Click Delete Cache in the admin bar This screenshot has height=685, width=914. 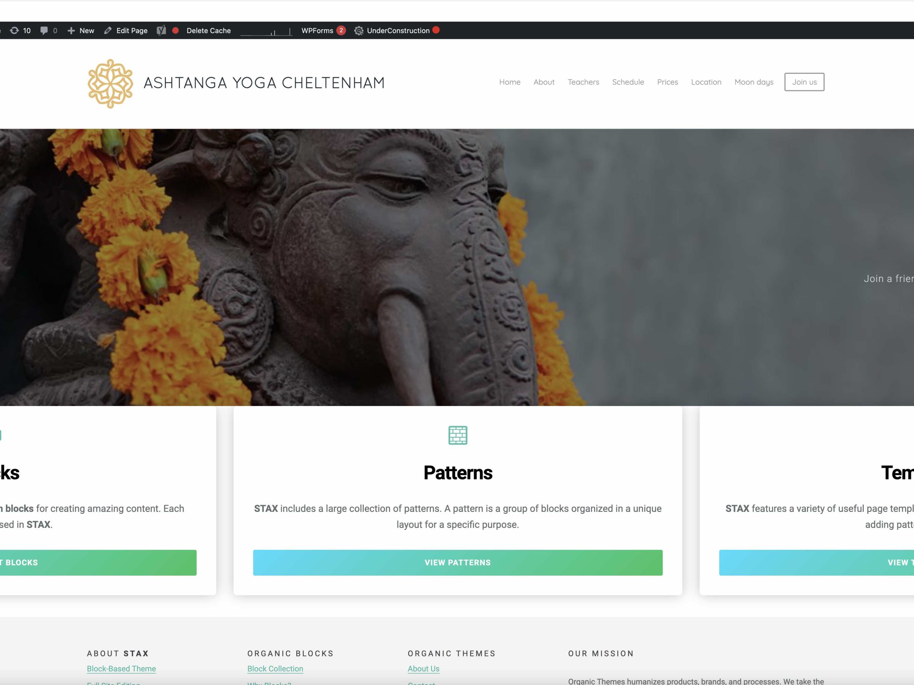coord(208,30)
